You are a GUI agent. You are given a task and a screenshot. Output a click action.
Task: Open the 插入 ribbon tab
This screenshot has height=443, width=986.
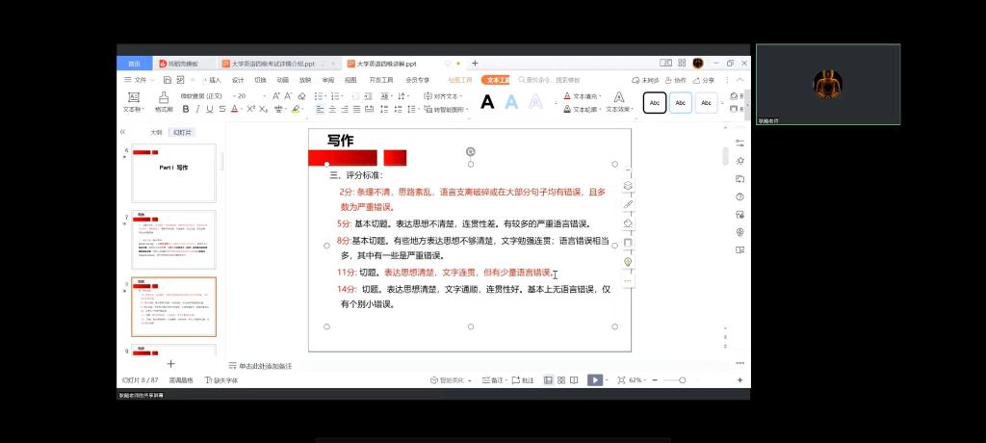click(213, 80)
